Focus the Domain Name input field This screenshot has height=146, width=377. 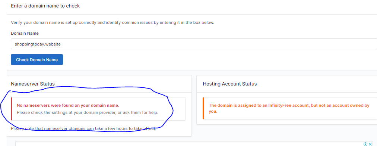[x=194, y=44]
